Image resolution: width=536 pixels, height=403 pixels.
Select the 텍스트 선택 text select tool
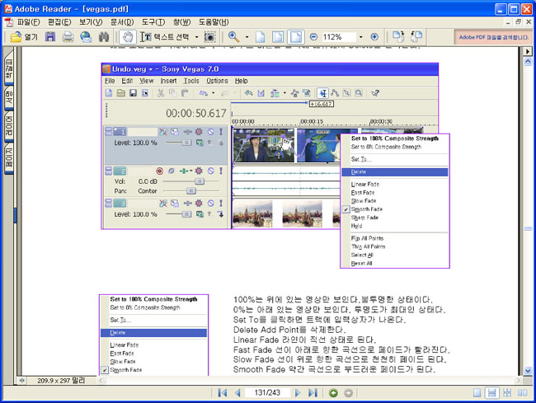coord(166,36)
